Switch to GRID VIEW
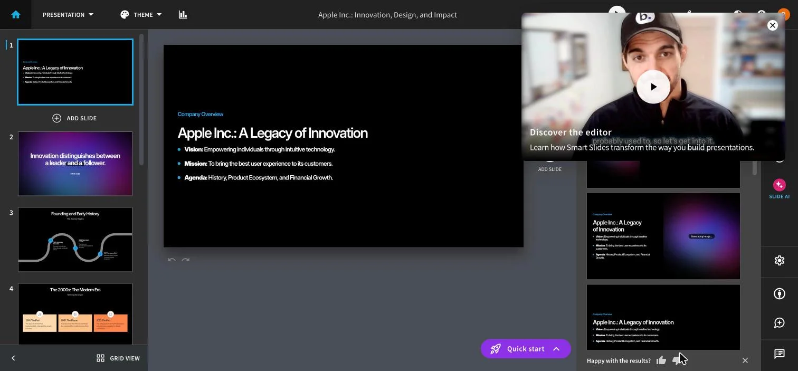 click(118, 358)
